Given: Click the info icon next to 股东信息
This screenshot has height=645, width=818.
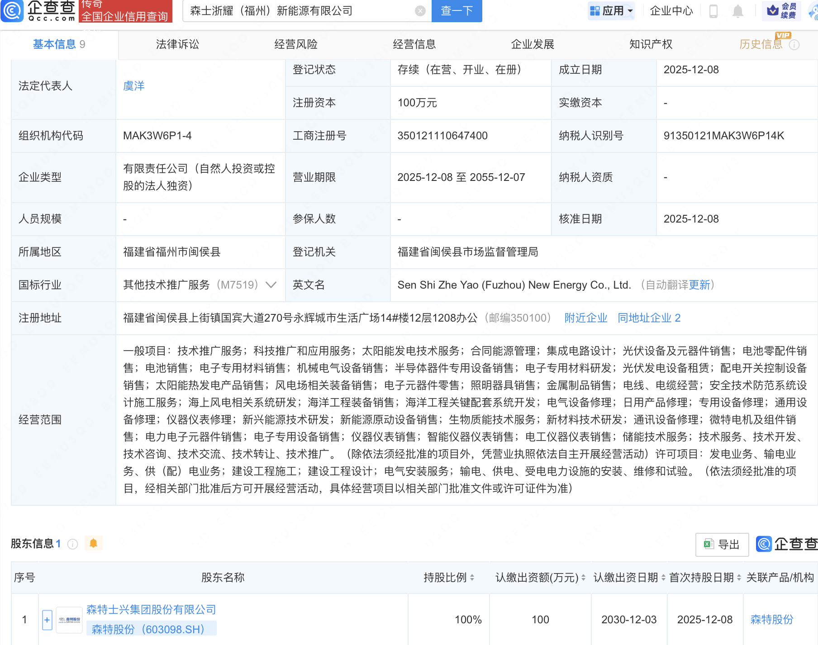Looking at the screenshot, I should click(72, 544).
